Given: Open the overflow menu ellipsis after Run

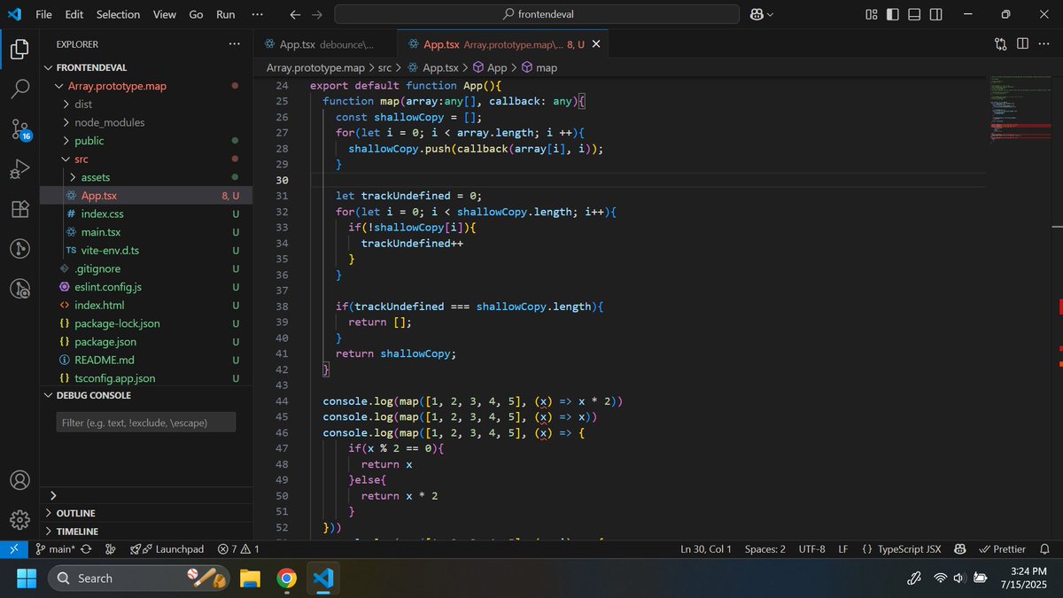Looking at the screenshot, I should [257, 14].
